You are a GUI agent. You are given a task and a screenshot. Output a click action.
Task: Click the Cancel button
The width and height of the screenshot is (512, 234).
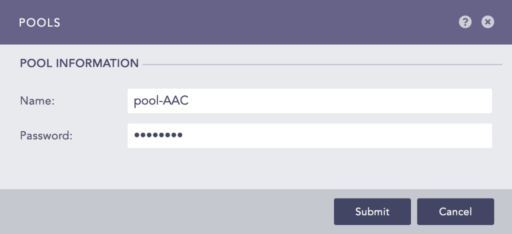(x=455, y=212)
